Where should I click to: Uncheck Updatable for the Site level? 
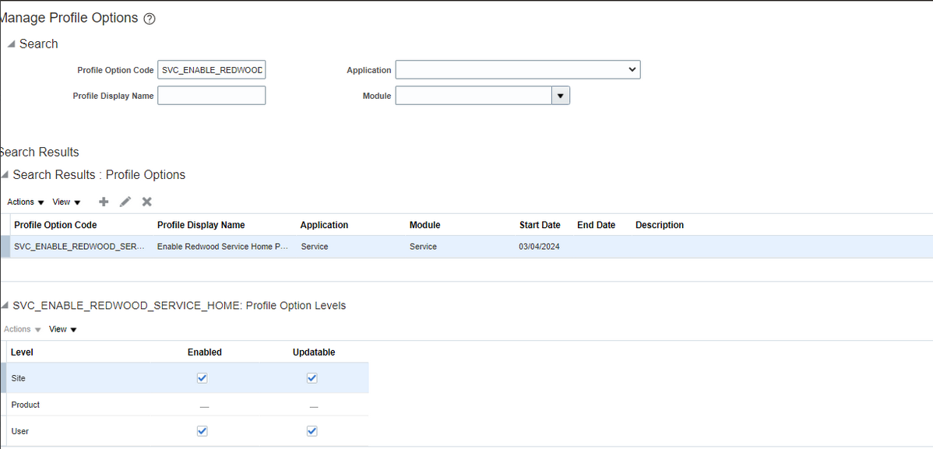312,378
